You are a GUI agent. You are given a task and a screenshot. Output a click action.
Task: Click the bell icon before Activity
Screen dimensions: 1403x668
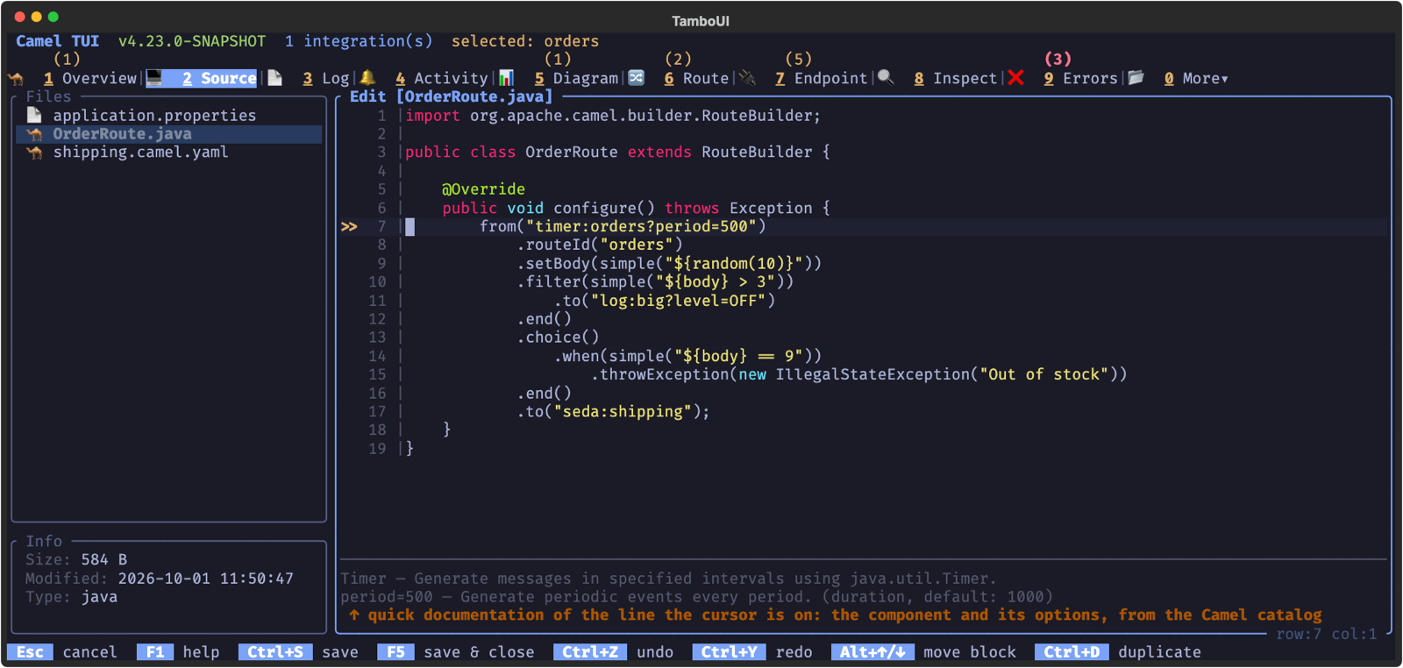(368, 78)
